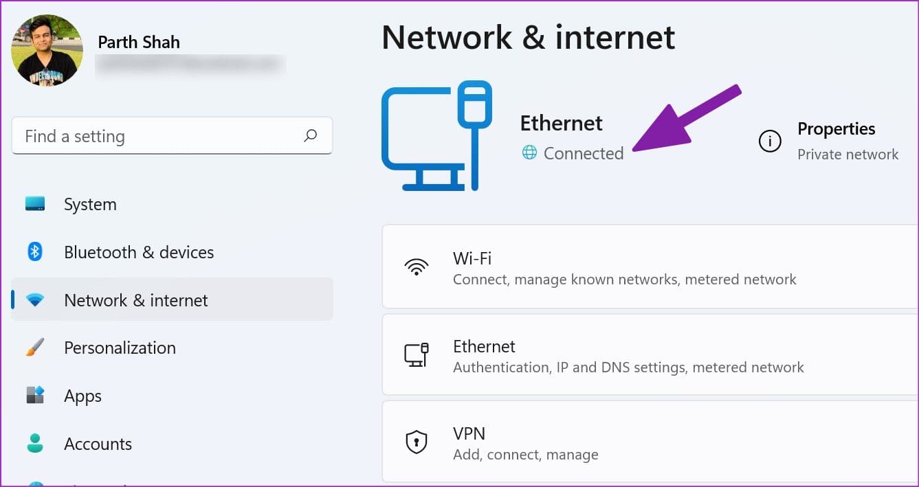Open Properties for the private network
Viewport: 919px width, 487px height.
point(828,141)
